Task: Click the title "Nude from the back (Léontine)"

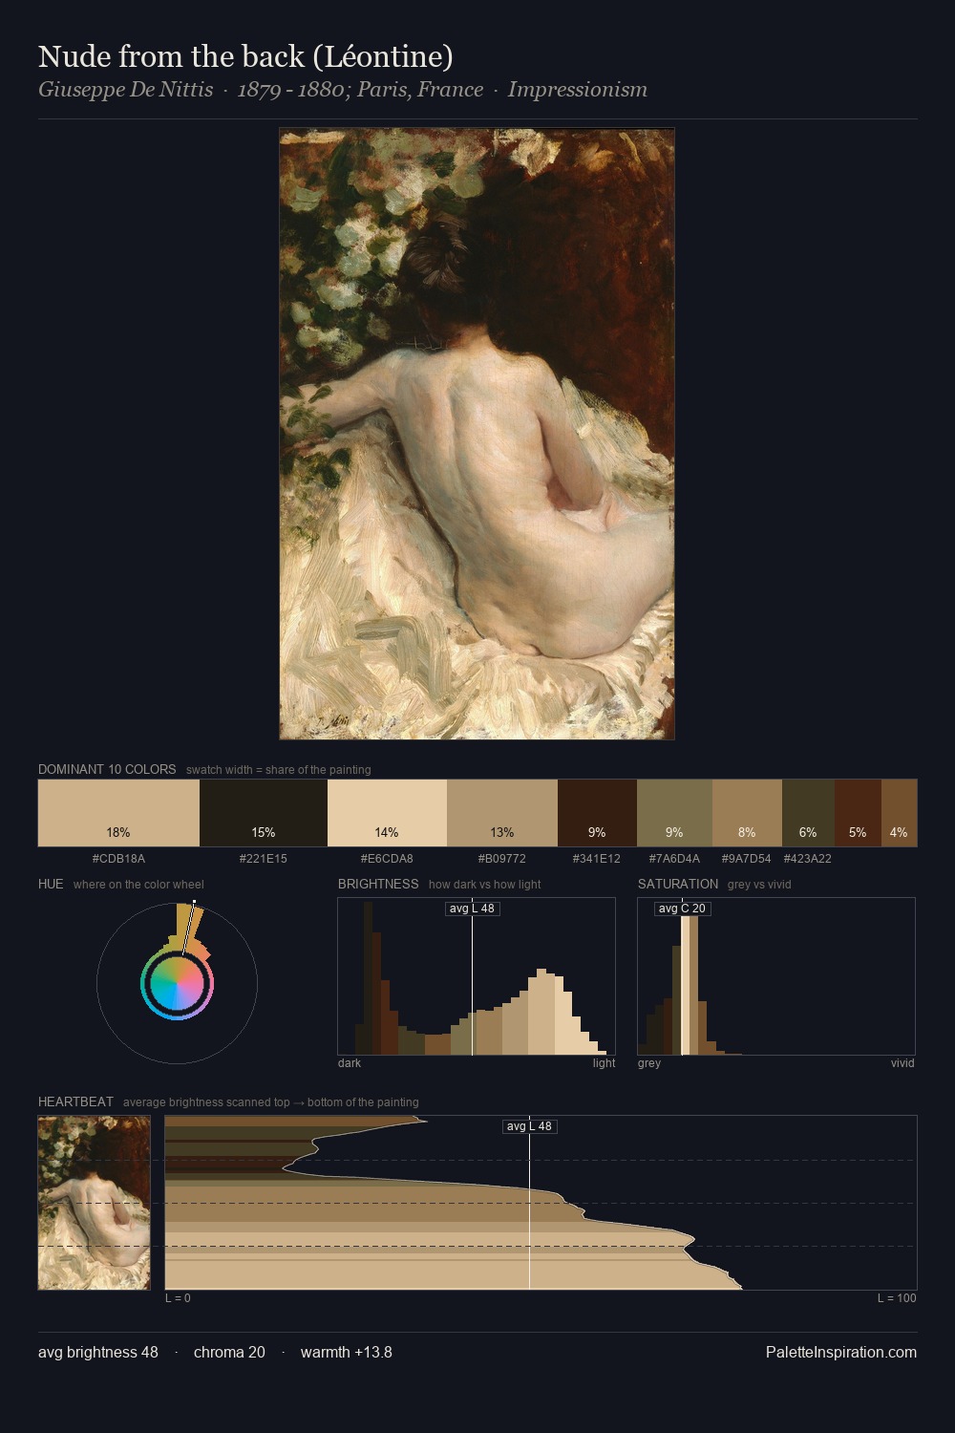Action: [245, 56]
